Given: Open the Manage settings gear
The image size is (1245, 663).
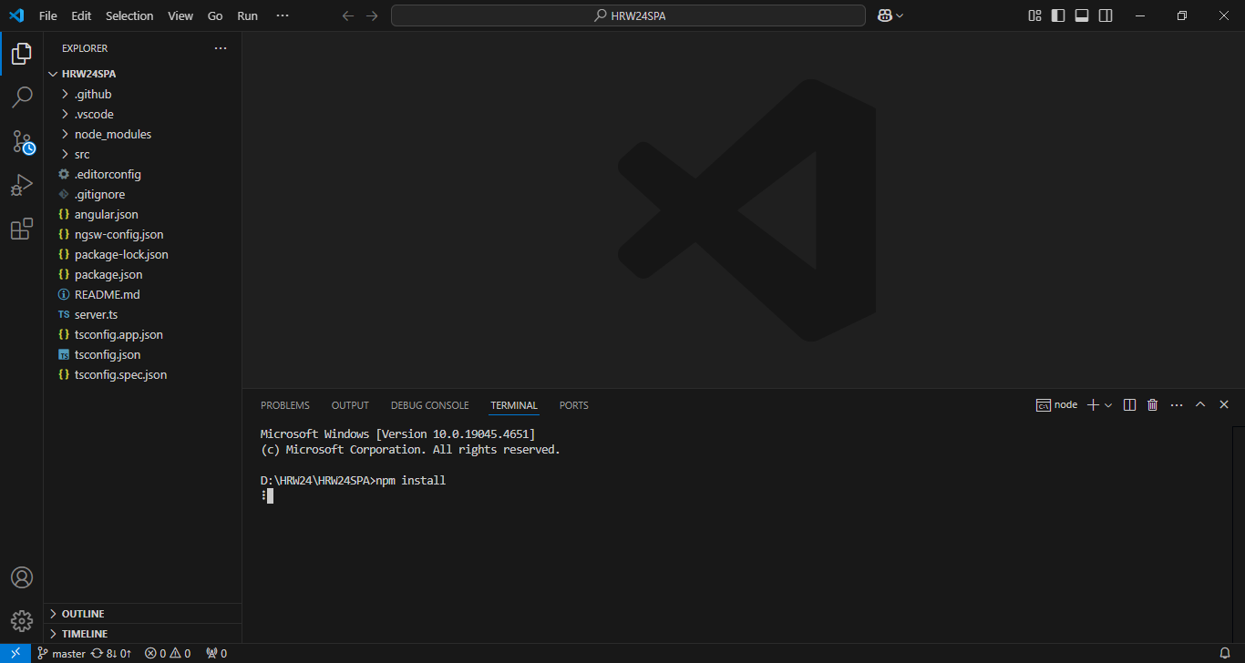Looking at the screenshot, I should (x=22, y=621).
